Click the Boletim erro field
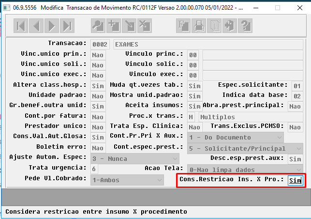Screen dimensions: 311x219 pyautogui.click(x=98, y=148)
